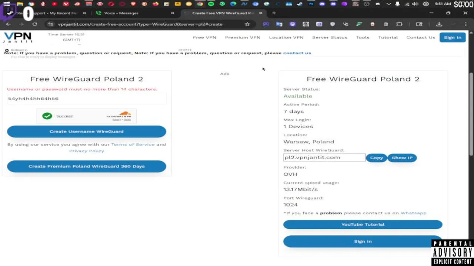Open the Privacy Policy link
Screen dimensions: 474x266
pos(87,151)
